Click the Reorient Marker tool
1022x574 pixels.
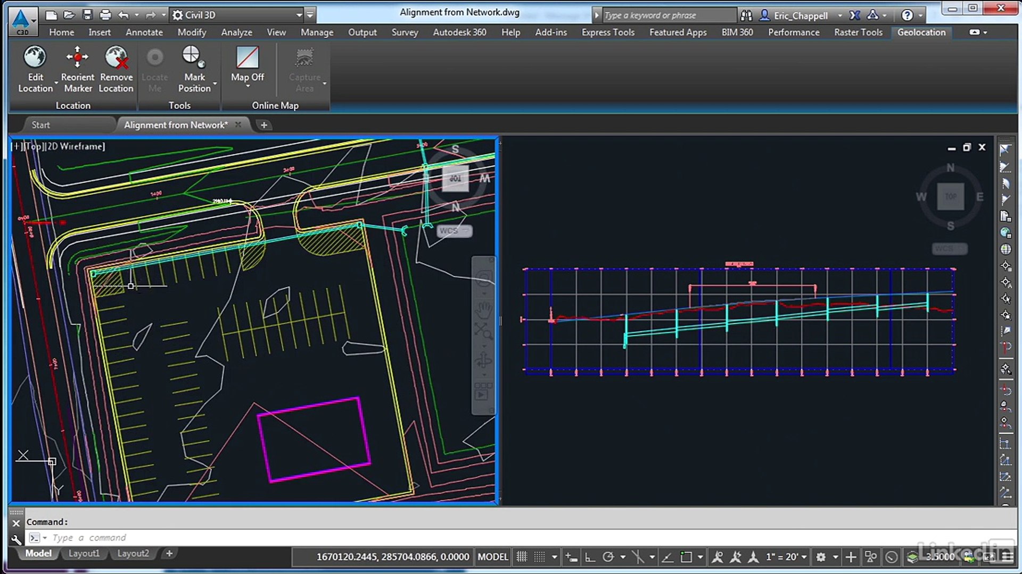pyautogui.click(x=77, y=57)
